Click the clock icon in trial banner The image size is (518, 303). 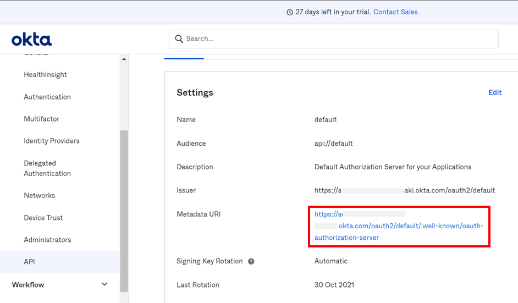[x=290, y=12]
